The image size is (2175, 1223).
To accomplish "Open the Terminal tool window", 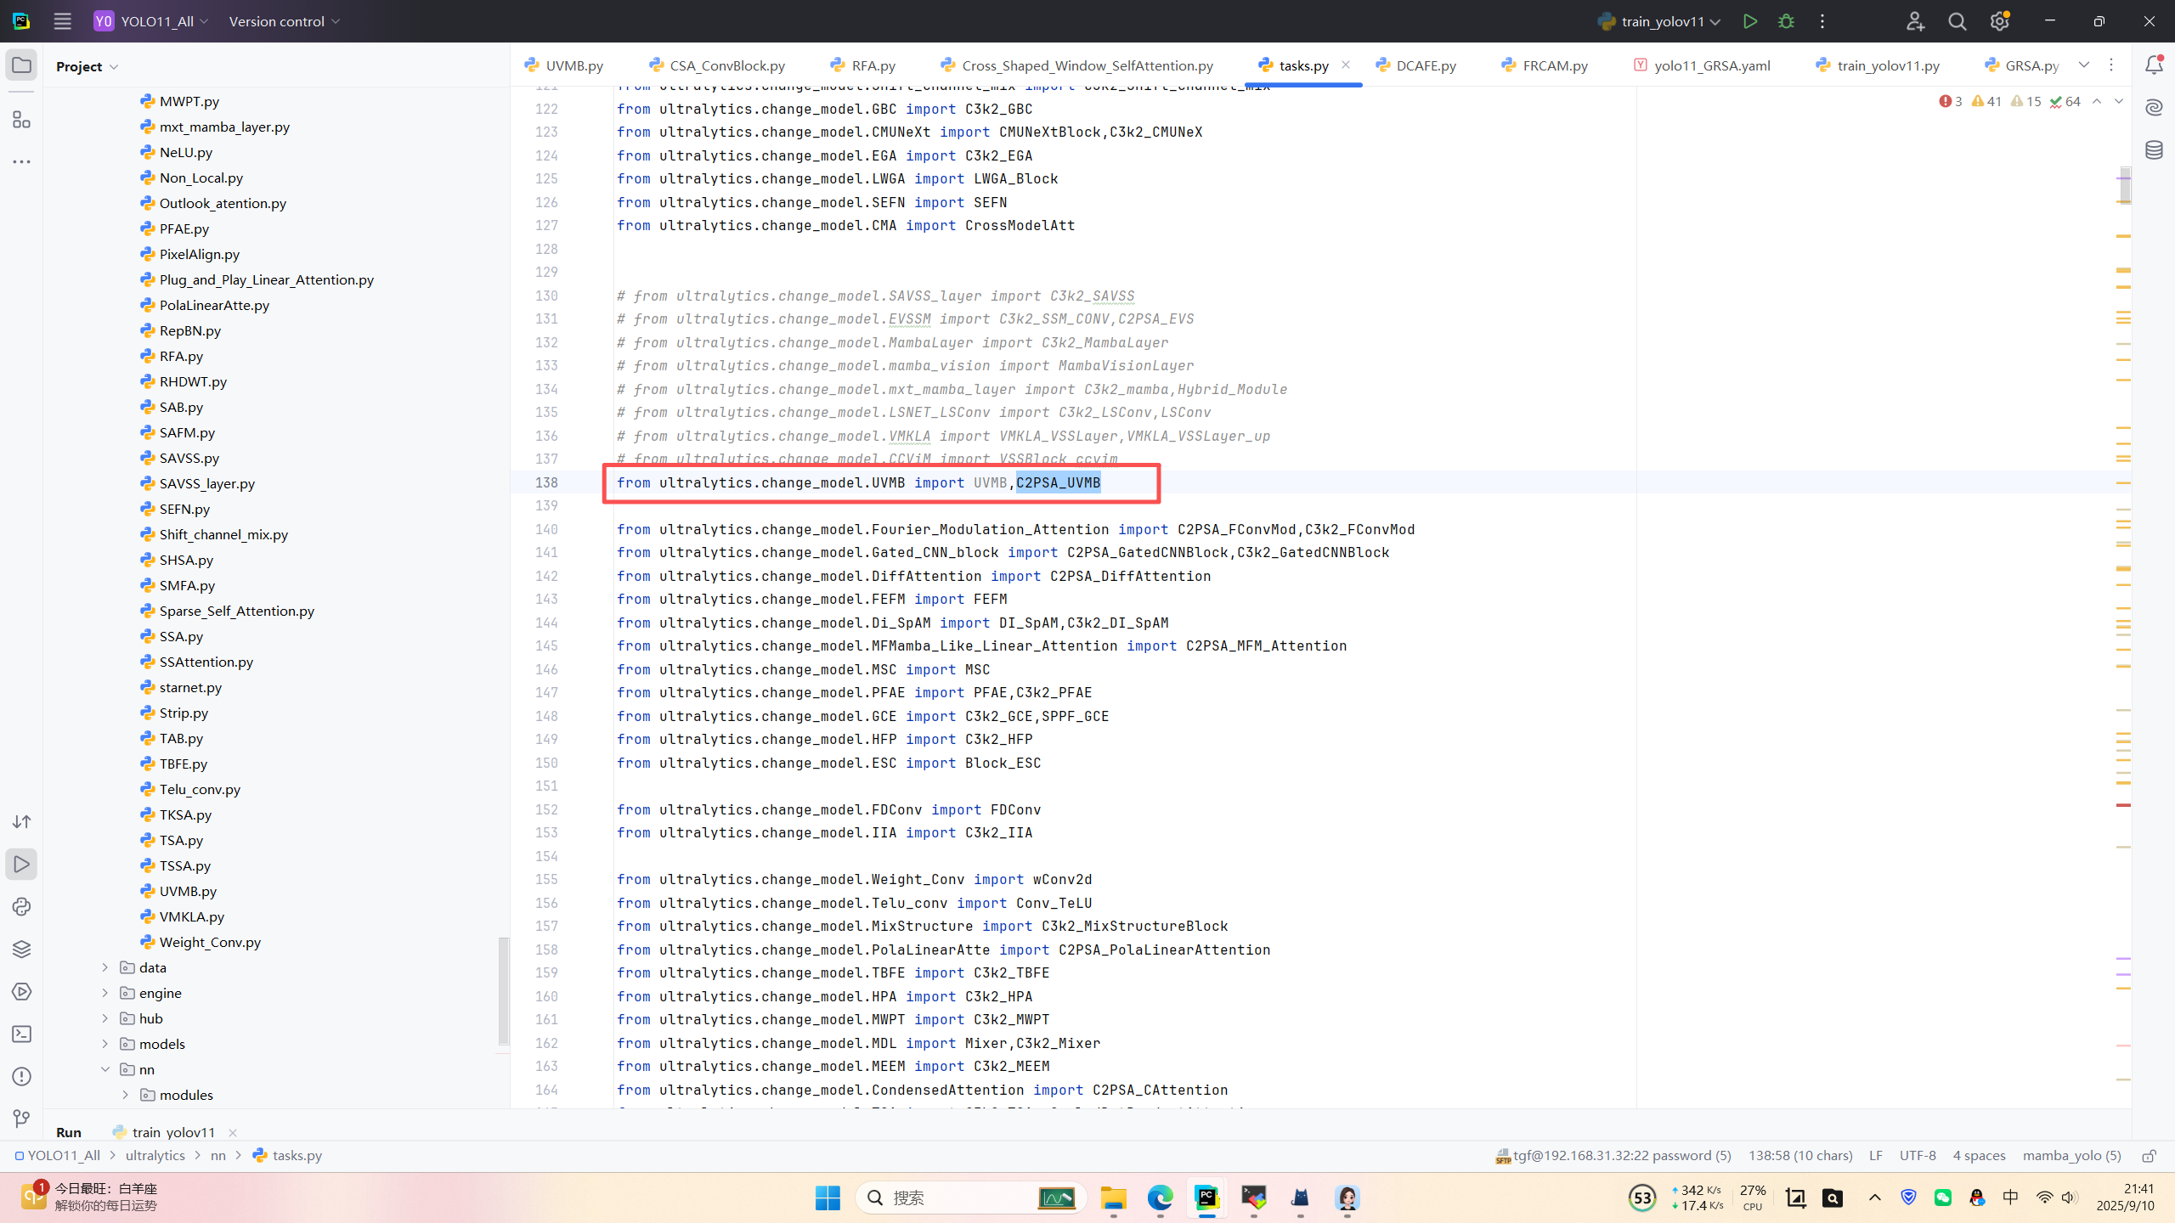I will coord(21,1034).
